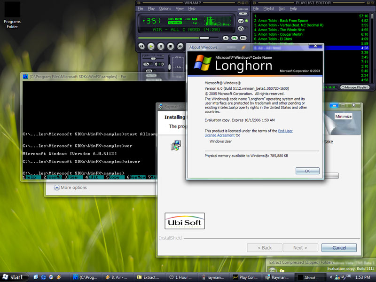
Task: Select playlist track 'Amon Tobin - The Whole Nine'
Action: click(311, 30)
